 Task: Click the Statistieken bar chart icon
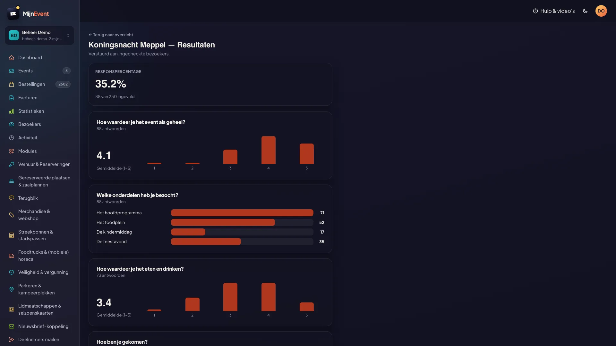pos(12,111)
